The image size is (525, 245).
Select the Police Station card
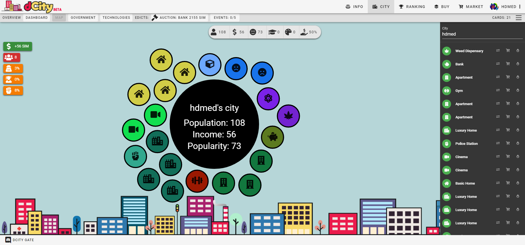point(467,144)
